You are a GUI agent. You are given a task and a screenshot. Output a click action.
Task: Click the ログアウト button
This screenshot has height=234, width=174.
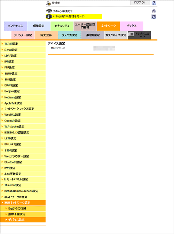coord(140,3)
